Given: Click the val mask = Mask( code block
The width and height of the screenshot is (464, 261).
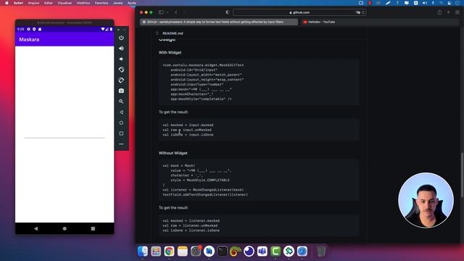Looking at the screenshot, I should 259,180.
